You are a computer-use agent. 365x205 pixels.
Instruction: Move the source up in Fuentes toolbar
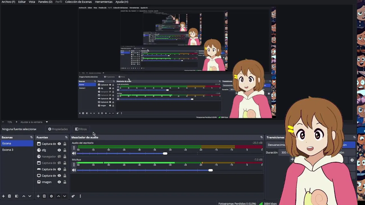[x=58, y=196]
